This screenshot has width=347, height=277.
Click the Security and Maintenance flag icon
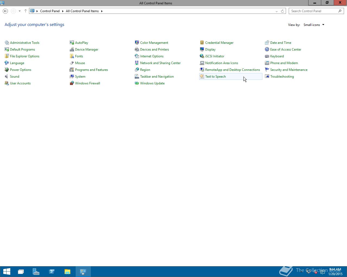pos(267,70)
